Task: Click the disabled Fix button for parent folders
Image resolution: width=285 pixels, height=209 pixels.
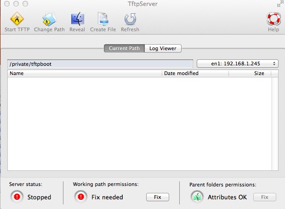Action: (x=265, y=197)
